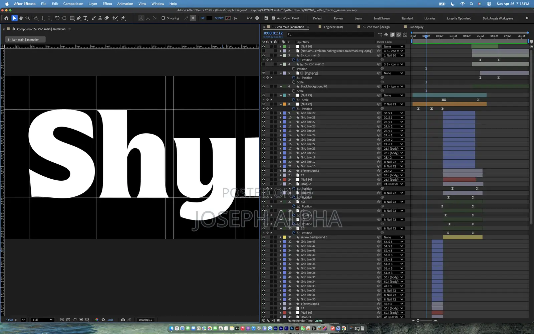Toggle the shy layers icon in timeline
Image resolution: width=534 pixels, height=334 pixels.
point(386,34)
